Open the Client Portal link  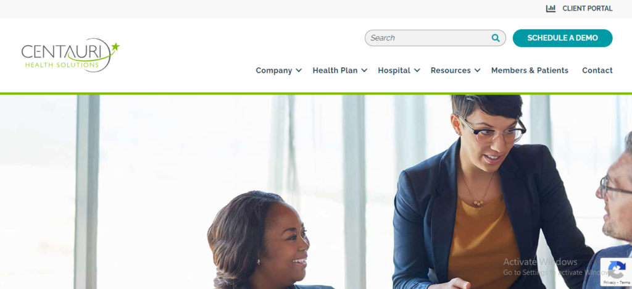(x=588, y=9)
